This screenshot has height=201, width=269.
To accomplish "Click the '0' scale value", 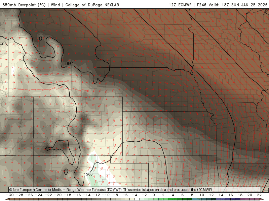I will [x=154, y=195].
